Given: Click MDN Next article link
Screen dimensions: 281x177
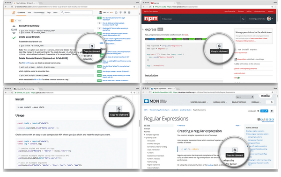Looking at the screenshot, I should click(238, 126).
